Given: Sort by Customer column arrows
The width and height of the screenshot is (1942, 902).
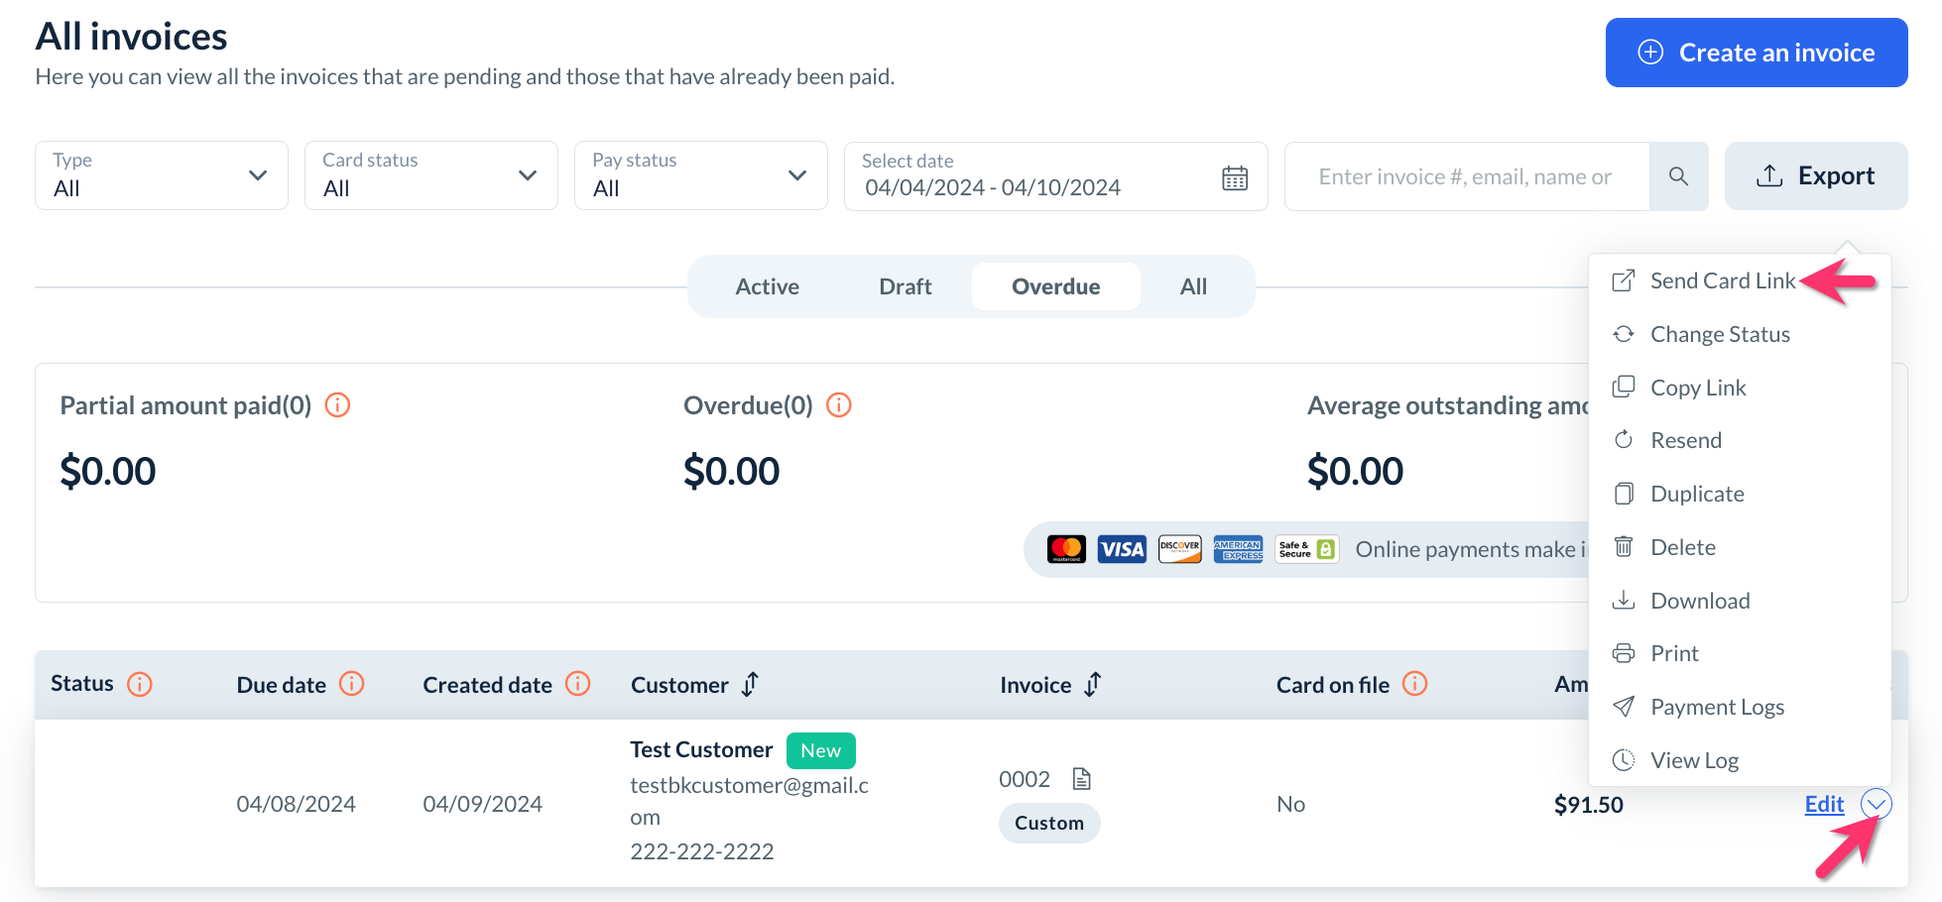Looking at the screenshot, I should coord(751,684).
